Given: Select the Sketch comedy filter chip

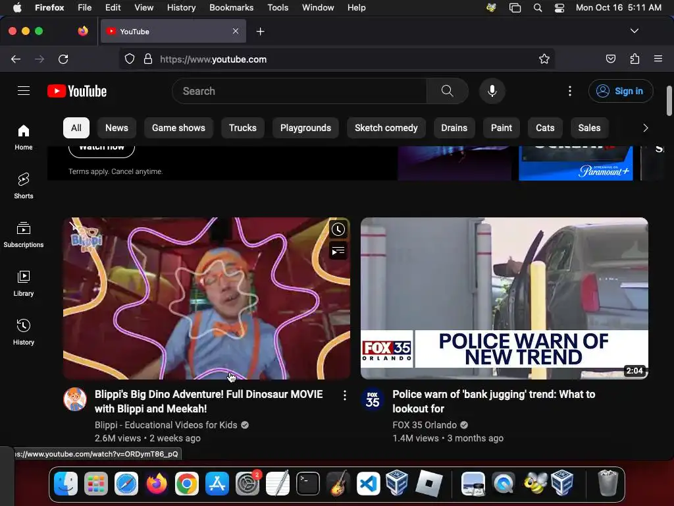Looking at the screenshot, I should tap(386, 128).
